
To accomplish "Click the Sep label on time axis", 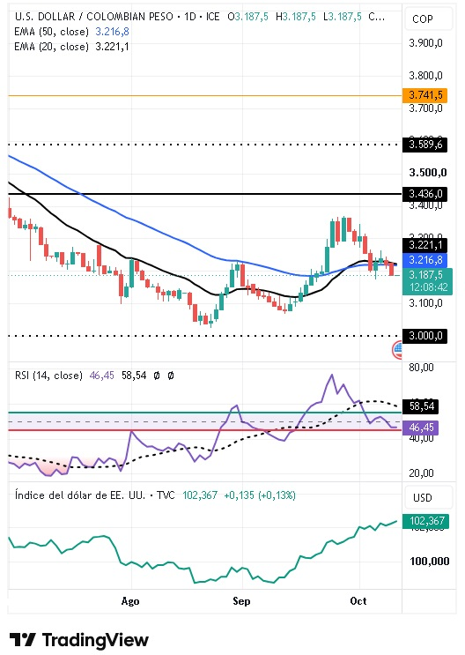I will pyautogui.click(x=241, y=601).
